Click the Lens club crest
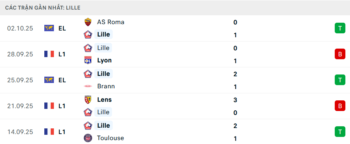The image size is (350, 144). coord(88,100)
